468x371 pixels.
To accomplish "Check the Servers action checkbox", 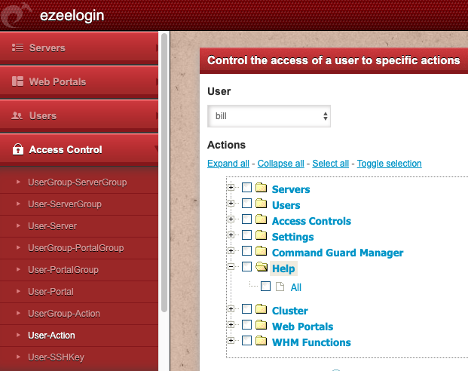I will (246, 188).
